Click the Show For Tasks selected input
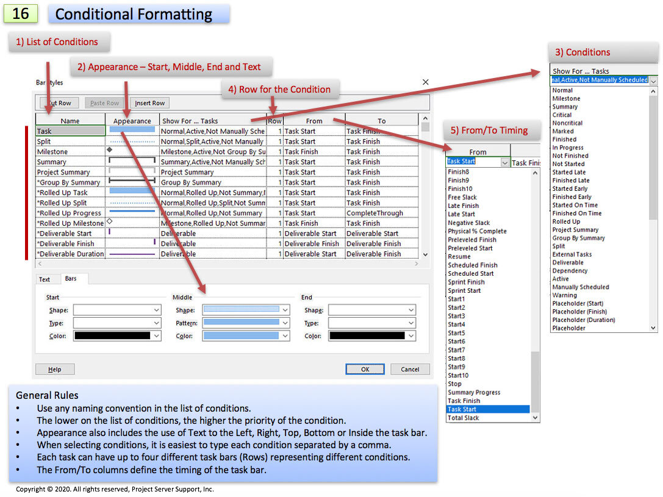 click(x=599, y=80)
